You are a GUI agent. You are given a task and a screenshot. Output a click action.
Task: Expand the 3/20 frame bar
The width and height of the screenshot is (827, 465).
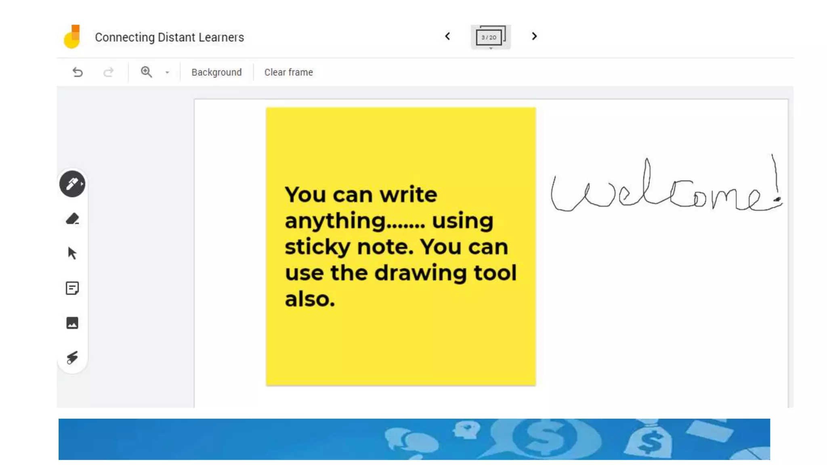(x=490, y=37)
